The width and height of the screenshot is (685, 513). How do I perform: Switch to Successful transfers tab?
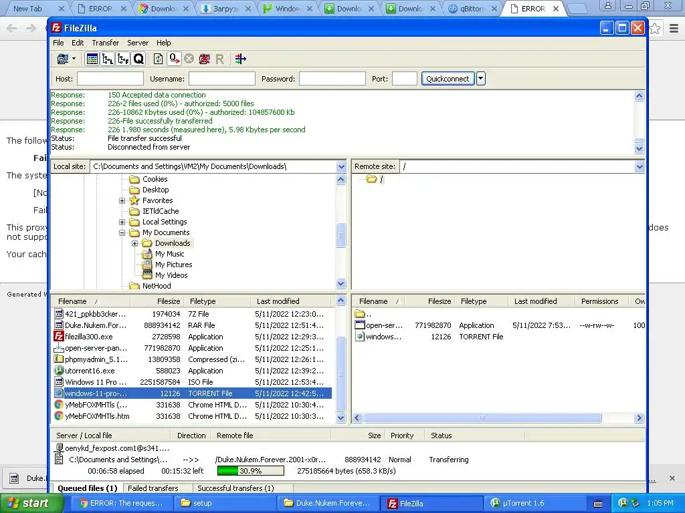235,488
